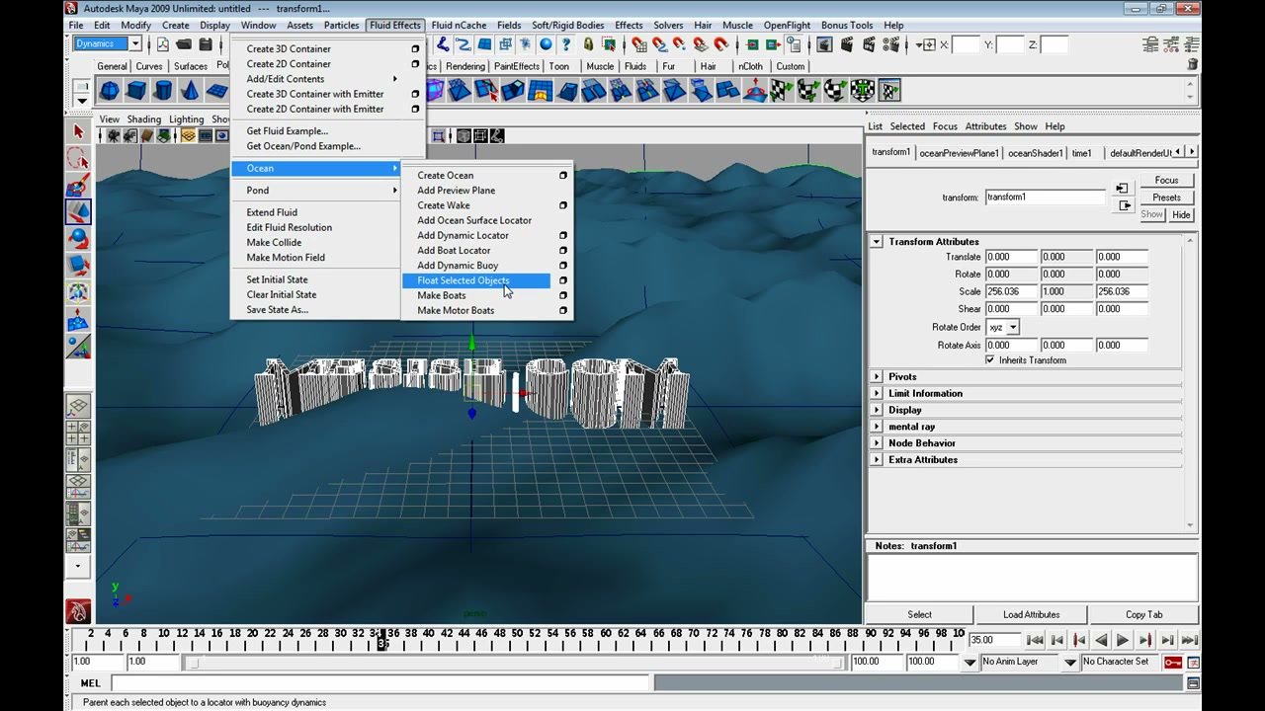Expand the Pivots section
Image resolution: width=1265 pixels, height=711 pixels.
(877, 377)
